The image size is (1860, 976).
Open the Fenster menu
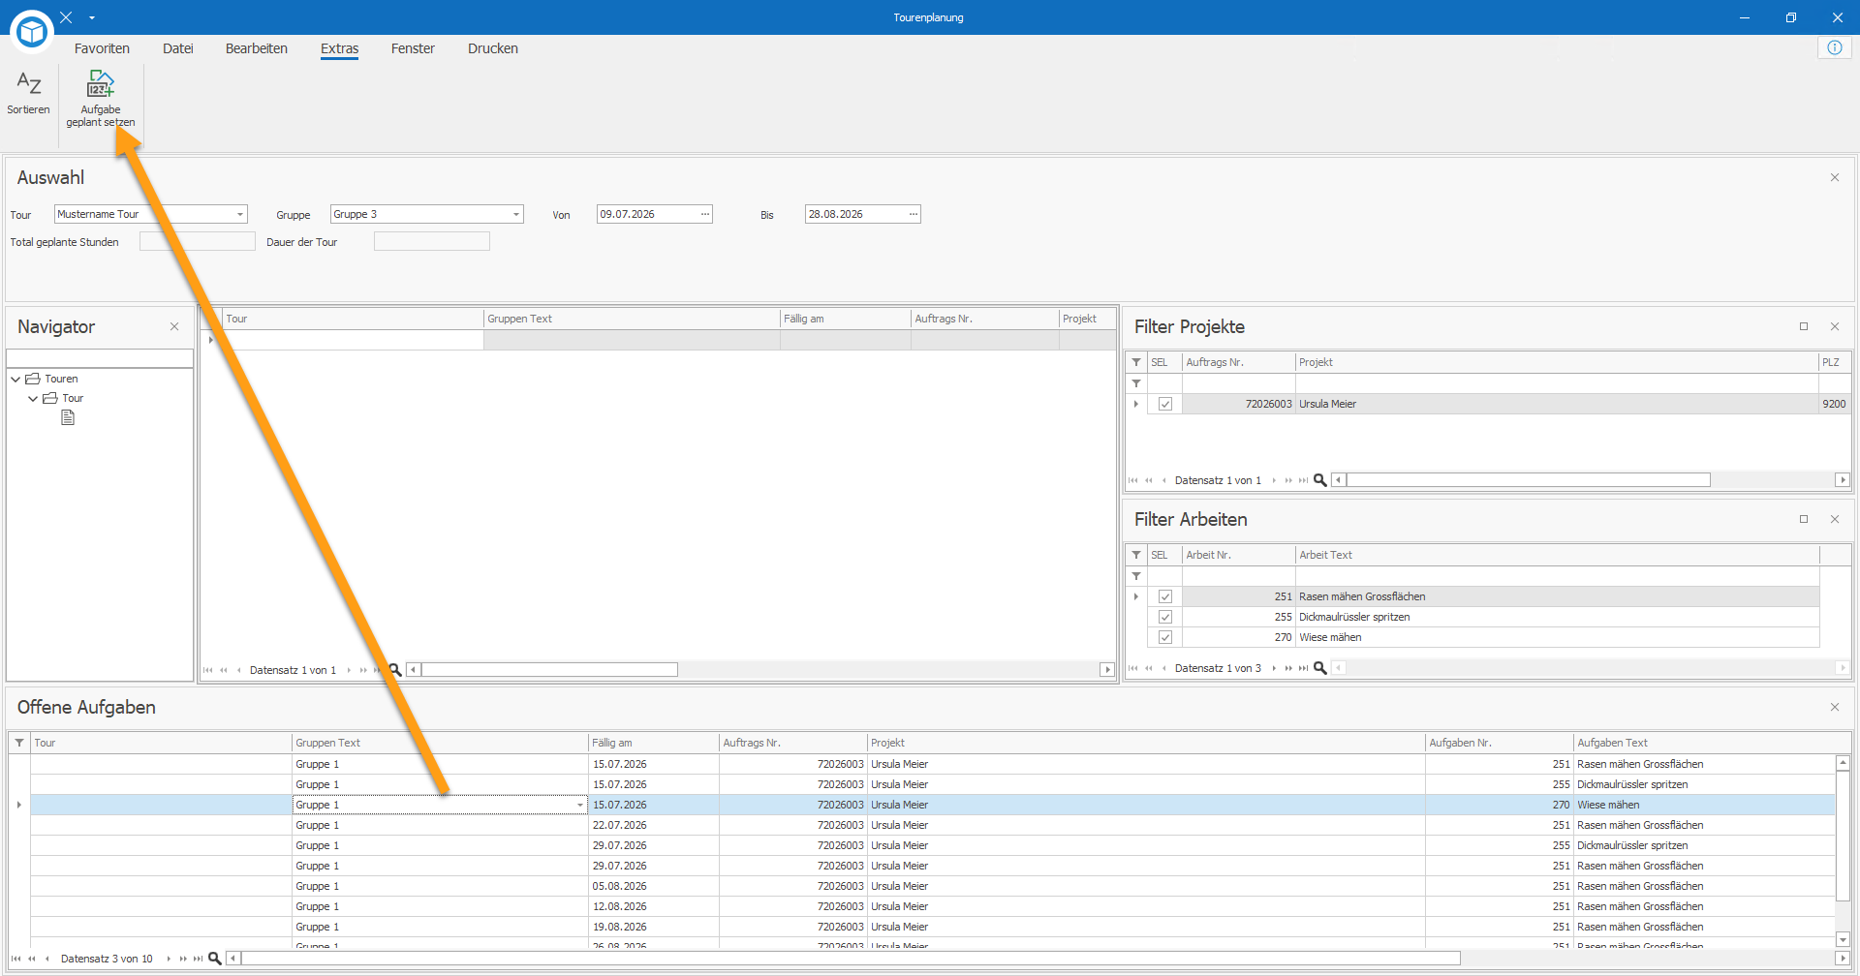[x=413, y=48]
